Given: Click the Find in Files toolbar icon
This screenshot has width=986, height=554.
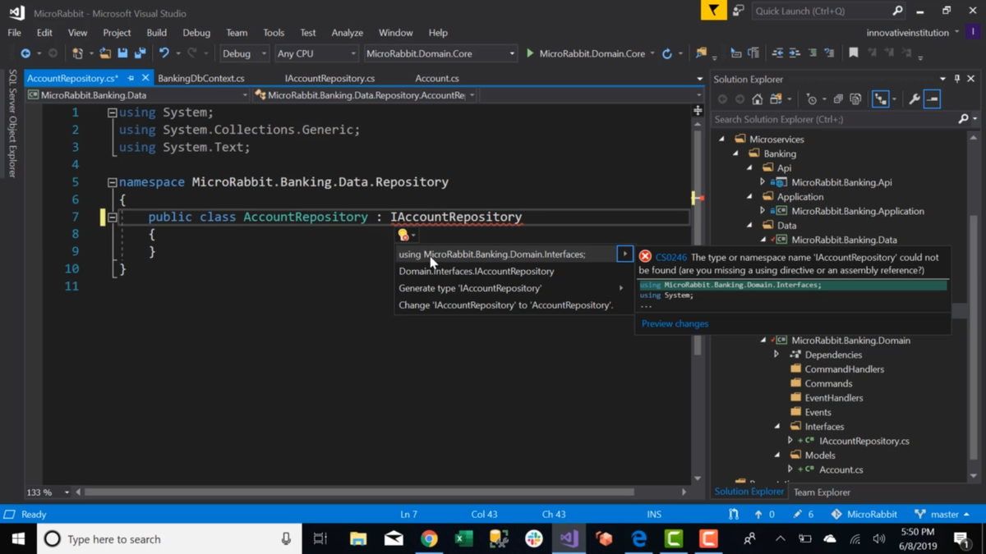Looking at the screenshot, I should pos(701,53).
